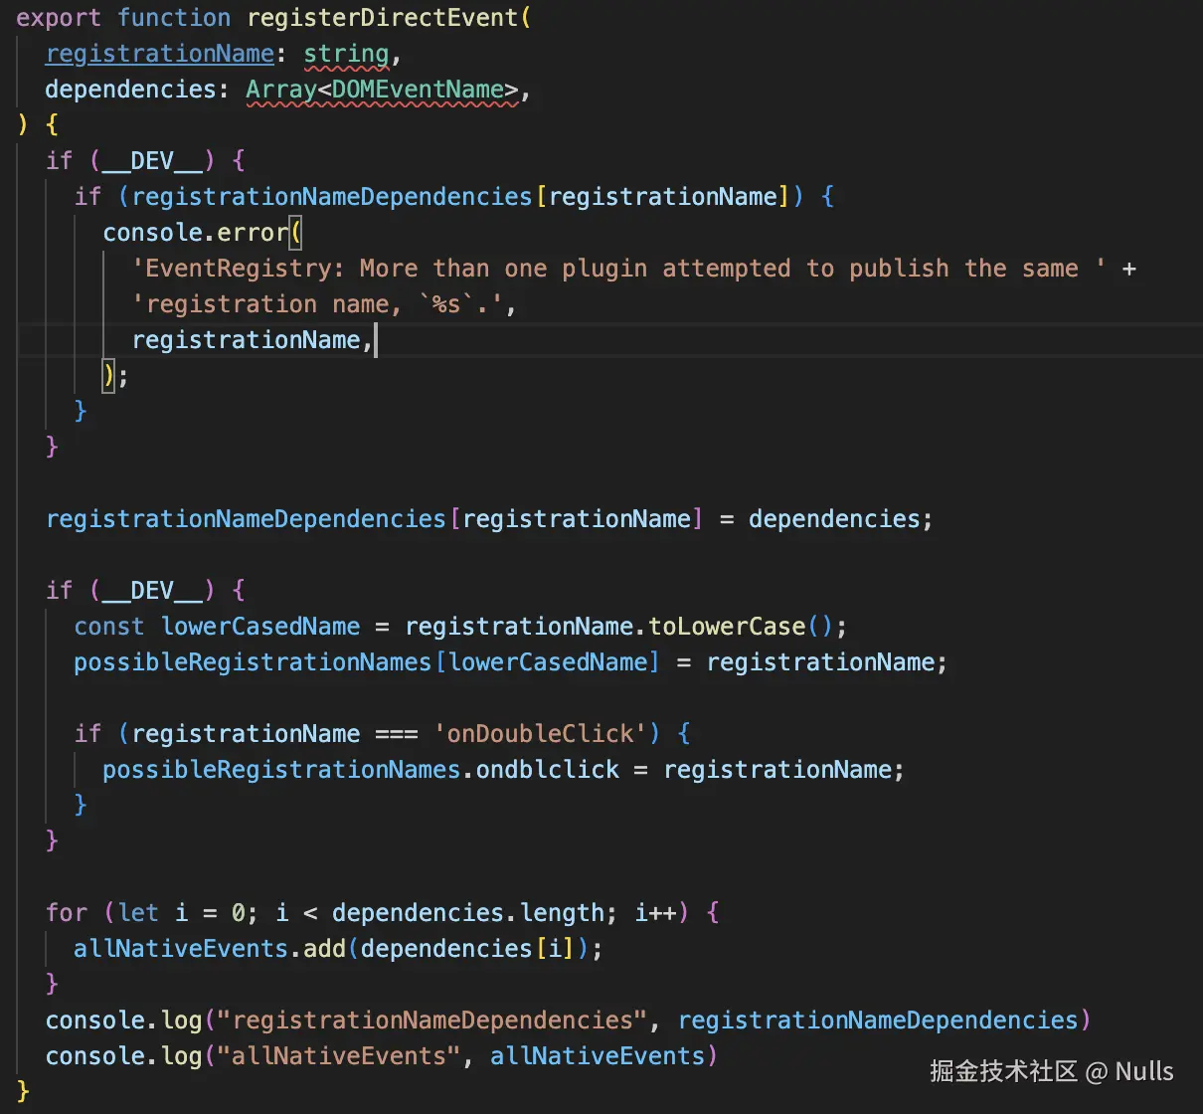1203x1114 pixels.
Task: Click the 'registration name, `%s`.' string
Action: coord(317,304)
